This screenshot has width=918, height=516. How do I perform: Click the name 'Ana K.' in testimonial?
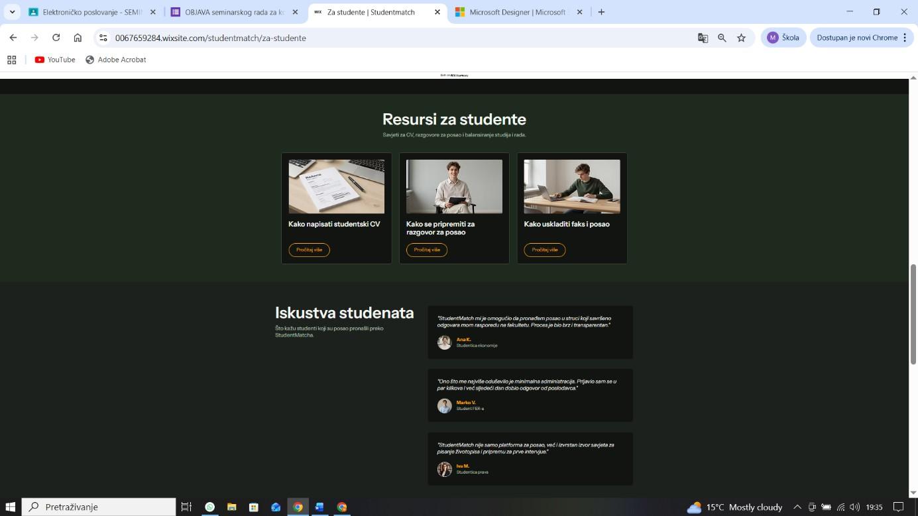click(x=463, y=339)
